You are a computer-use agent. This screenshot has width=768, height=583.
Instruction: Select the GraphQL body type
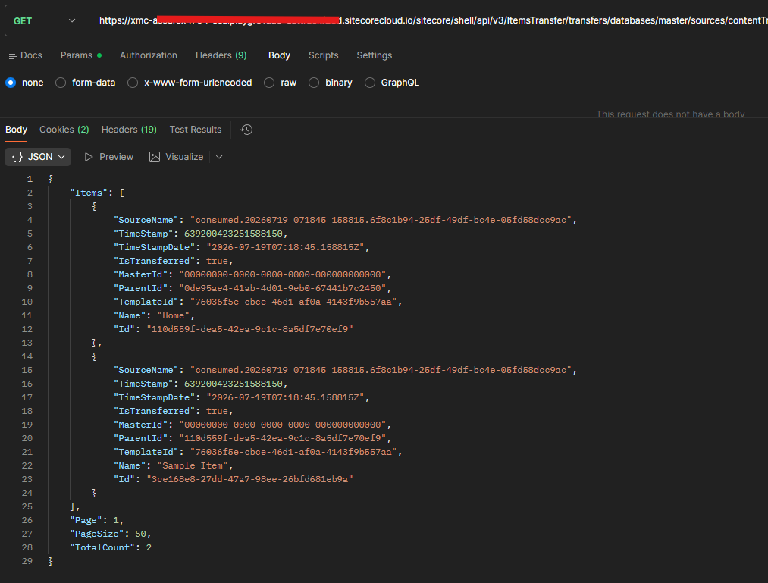(370, 83)
